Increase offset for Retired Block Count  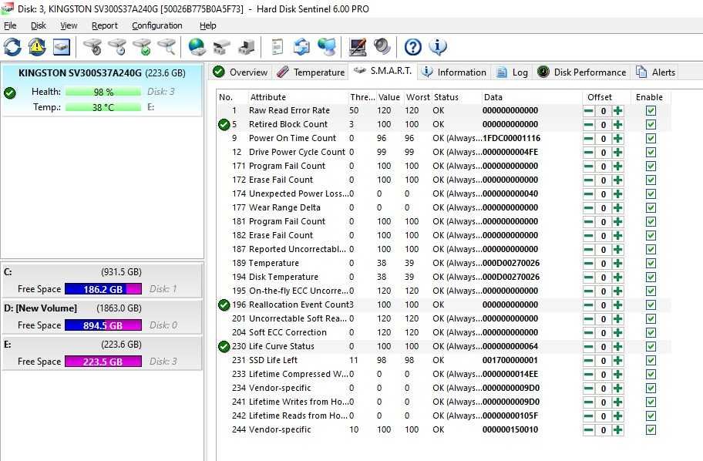tap(617, 125)
